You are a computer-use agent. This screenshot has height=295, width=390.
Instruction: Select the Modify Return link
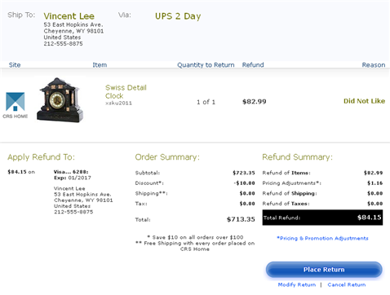297,284
